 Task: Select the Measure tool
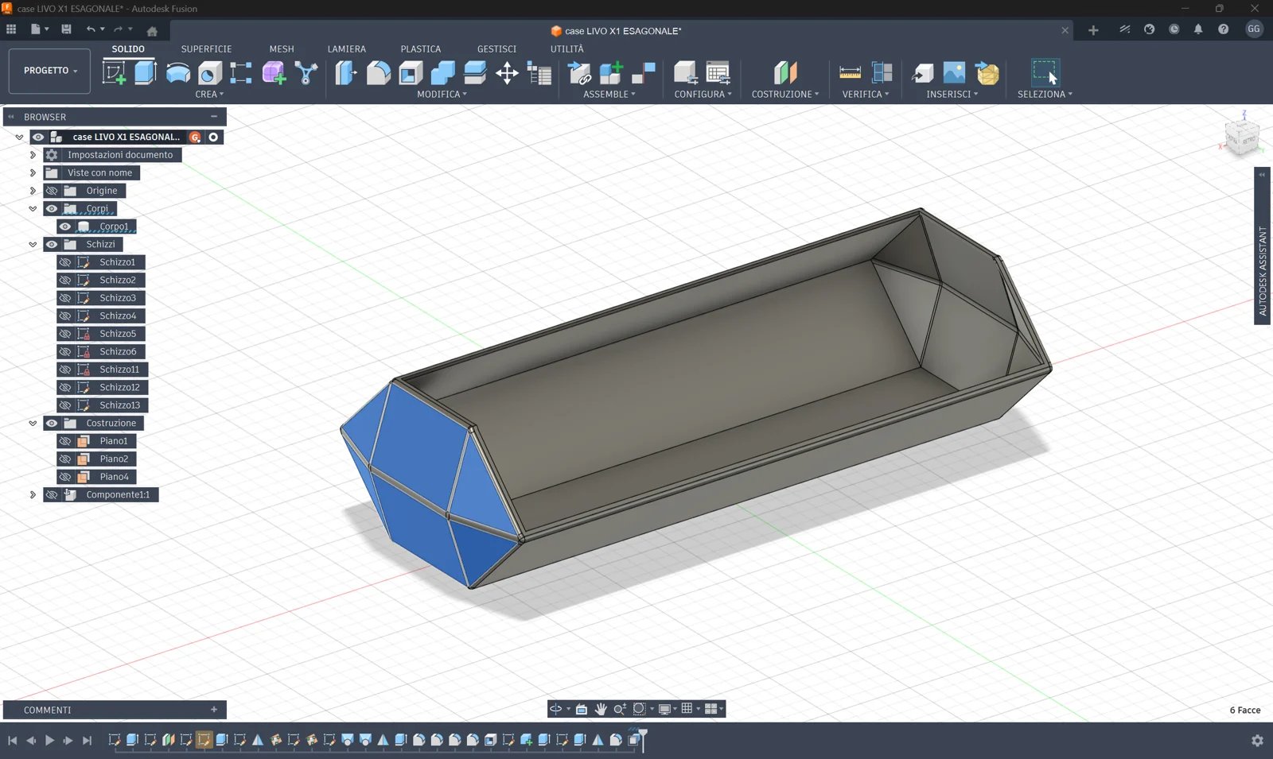click(850, 73)
